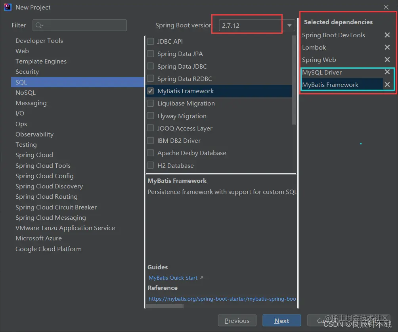Click the dependency list vertical scrollbar
Image resolution: width=398 pixels, height=332 pixels.
pos(294,80)
